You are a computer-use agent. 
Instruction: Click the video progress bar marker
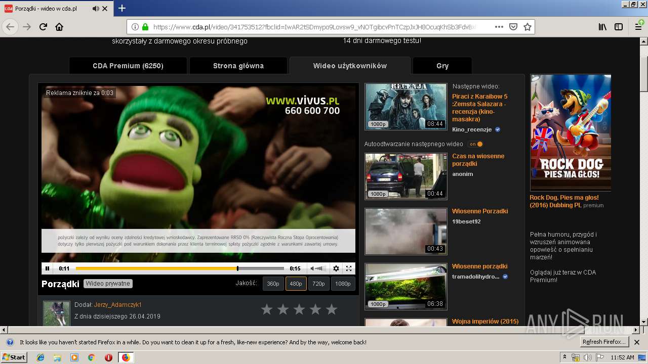(x=237, y=268)
